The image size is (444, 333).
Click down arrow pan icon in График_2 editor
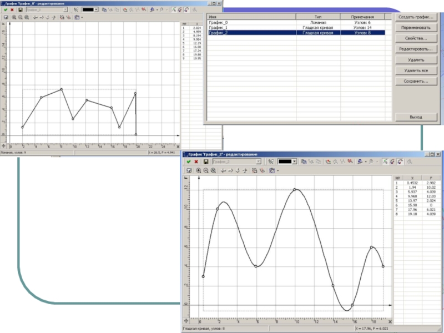238,170
